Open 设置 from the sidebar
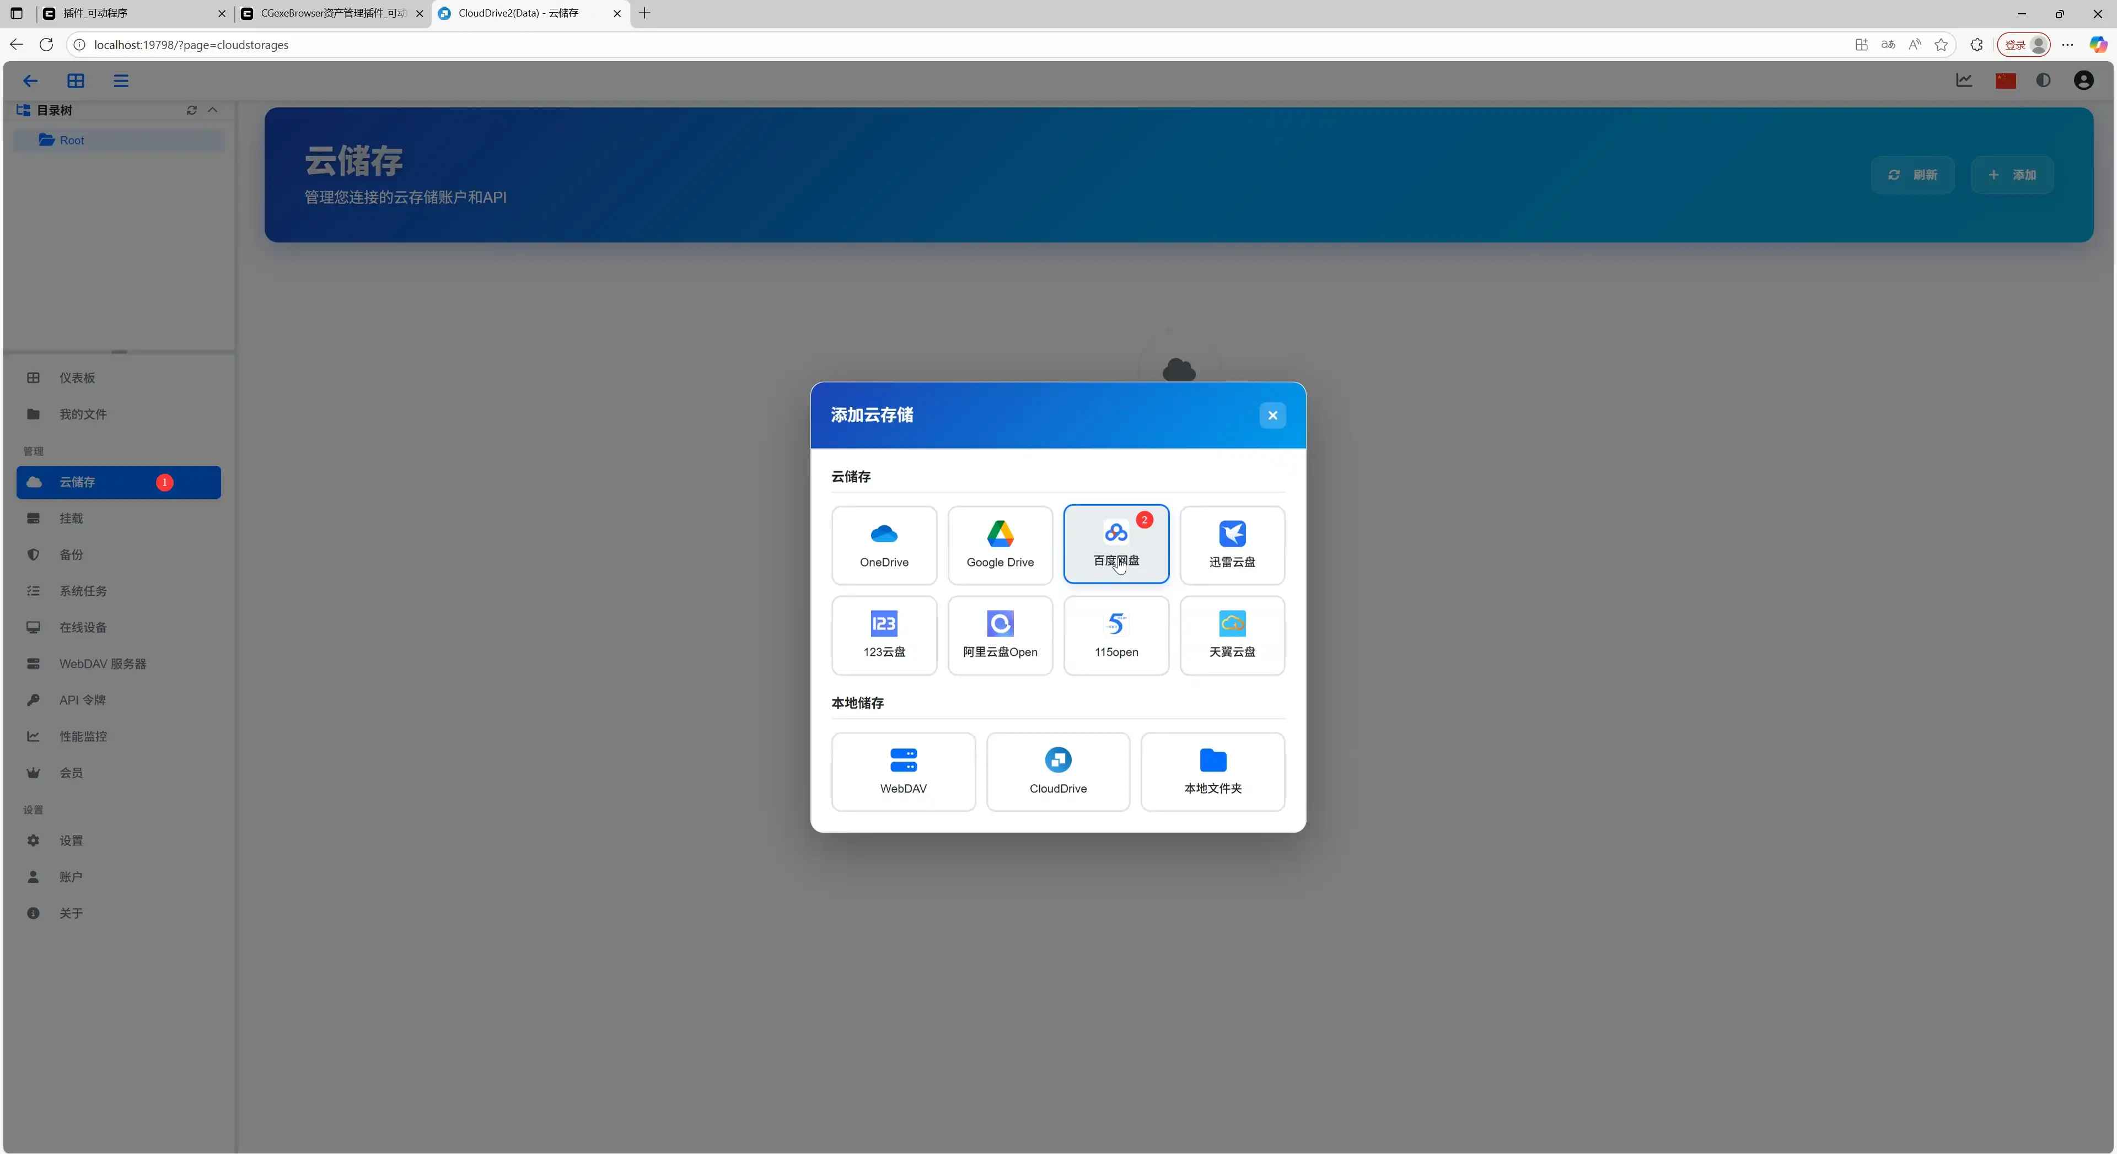This screenshot has width=2117, height=1154. (70, 840)
